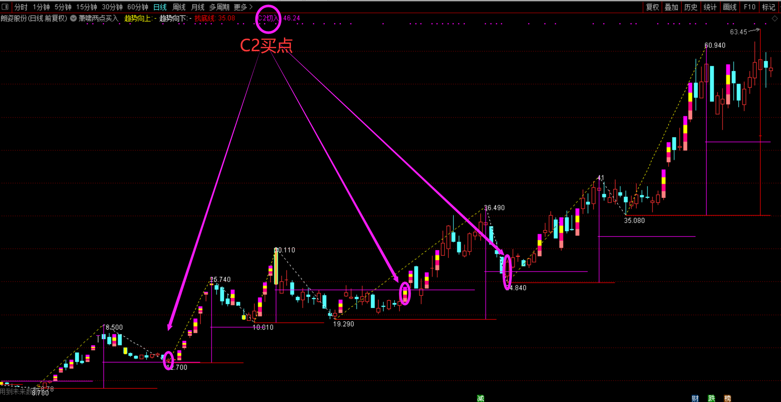781x402 pixels.
Task: Toggle the side panel layout icon
Action: coord(5,7)
